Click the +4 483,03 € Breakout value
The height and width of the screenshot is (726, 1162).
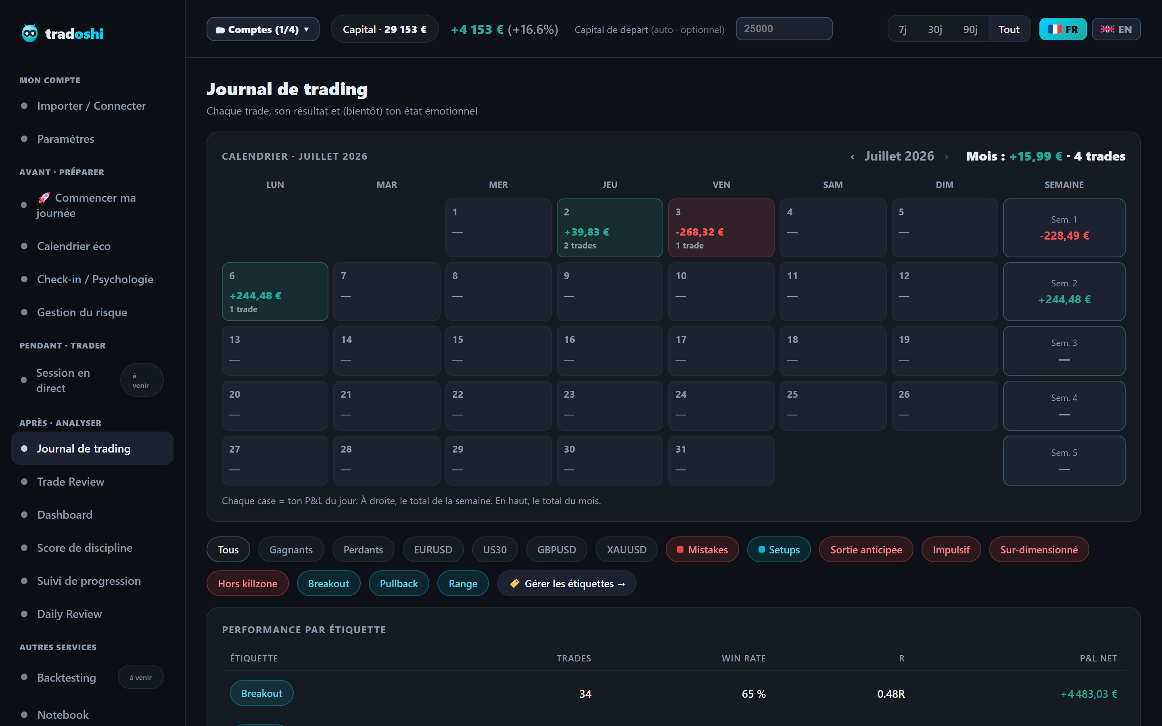click(1089, 694)
